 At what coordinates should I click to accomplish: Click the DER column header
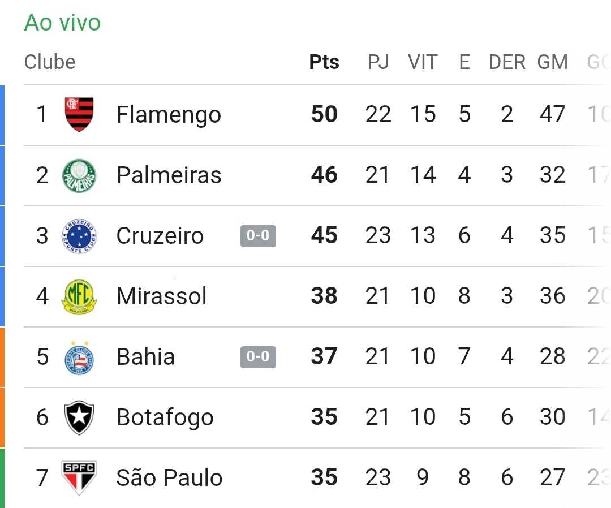tap(507, 62)
